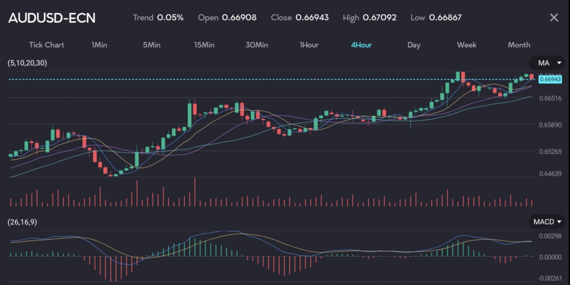Click the High 0.67092 value
The width and height of the screenshot is (570, 285).
point(380,18)
